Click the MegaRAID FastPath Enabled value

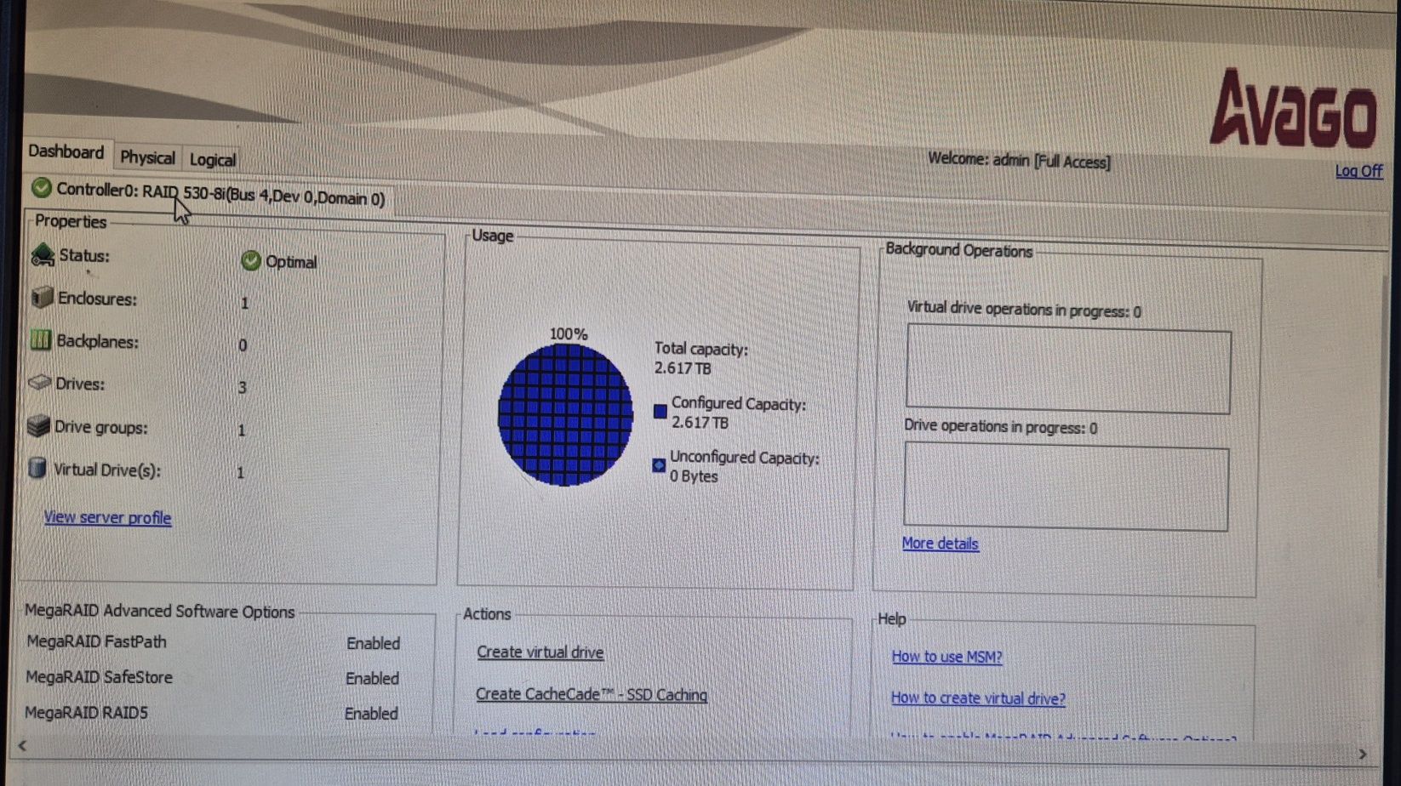point(373,644)
